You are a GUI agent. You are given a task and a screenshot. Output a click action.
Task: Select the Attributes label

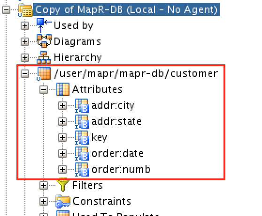click(x=97, y=89)
